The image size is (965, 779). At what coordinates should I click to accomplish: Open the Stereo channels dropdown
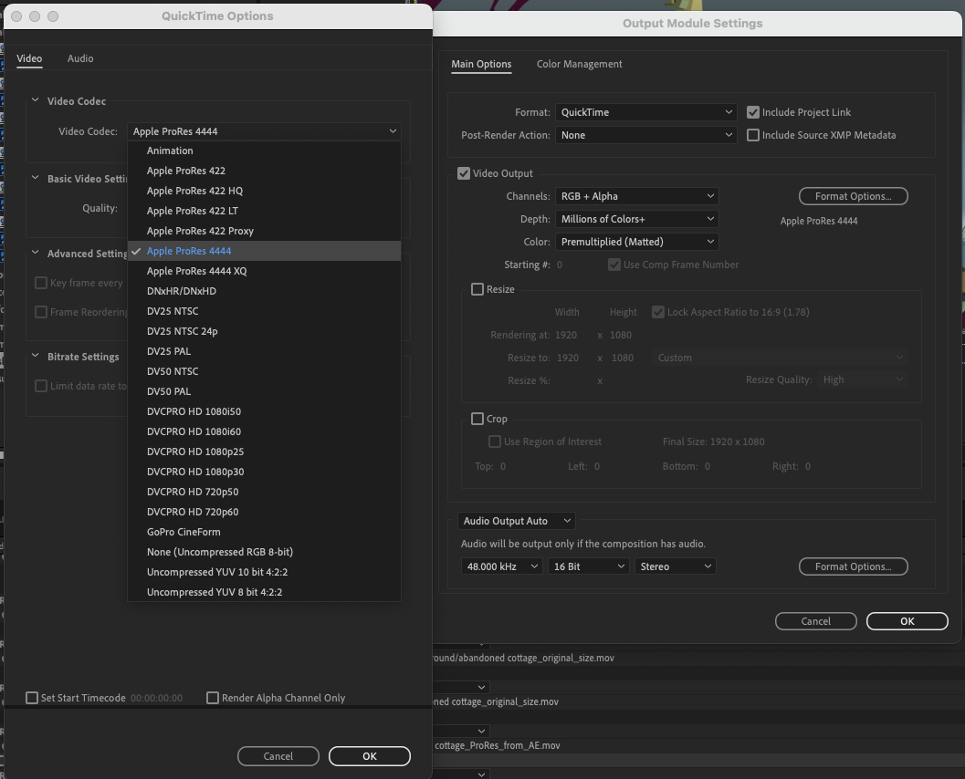coord(675,566)
